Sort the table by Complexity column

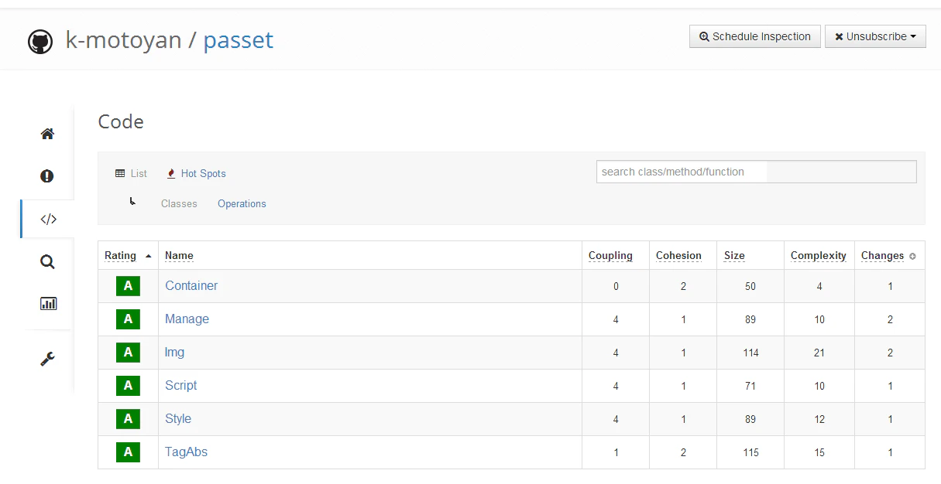pos(819,256)
